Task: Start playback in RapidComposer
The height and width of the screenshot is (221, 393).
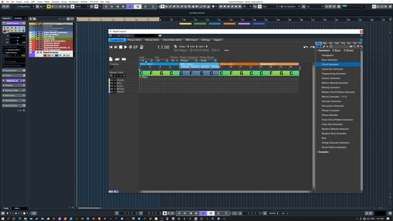Action: [x=125, y=47]
